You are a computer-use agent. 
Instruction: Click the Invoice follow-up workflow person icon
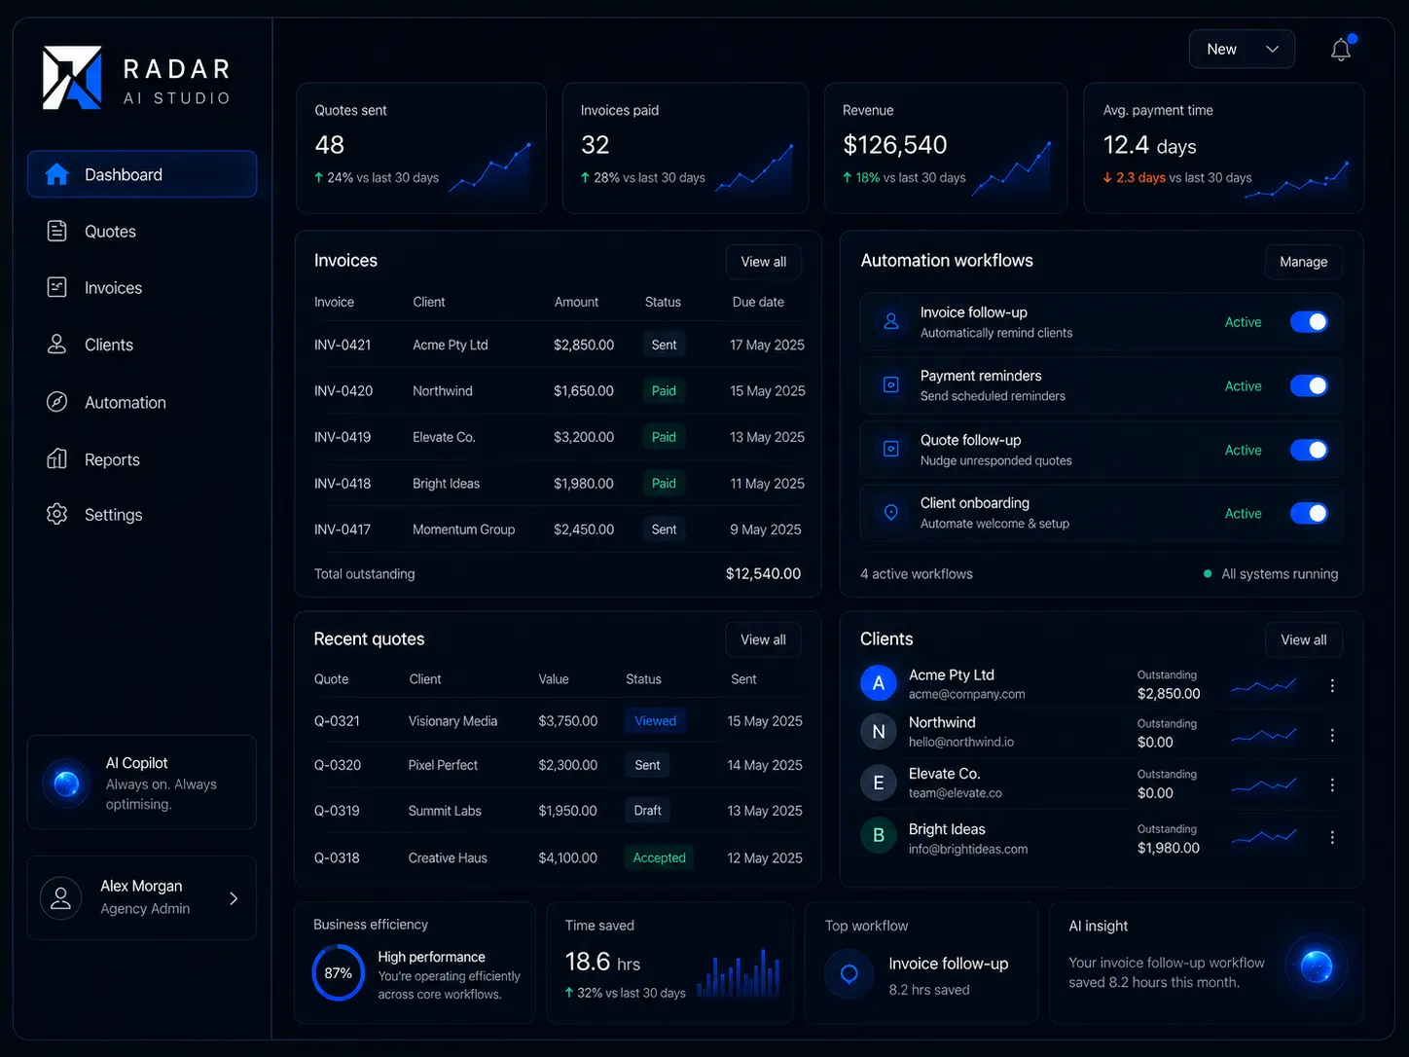tap(890, 321)
